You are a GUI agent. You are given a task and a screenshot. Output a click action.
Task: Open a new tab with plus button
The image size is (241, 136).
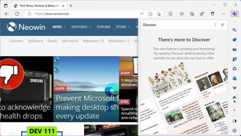71,6
